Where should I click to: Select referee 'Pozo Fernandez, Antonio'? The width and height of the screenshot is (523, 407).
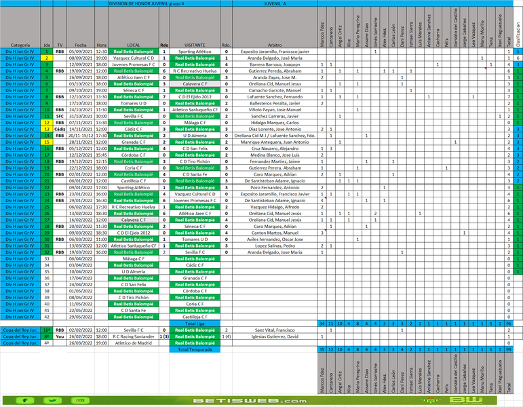coord(275,187)
